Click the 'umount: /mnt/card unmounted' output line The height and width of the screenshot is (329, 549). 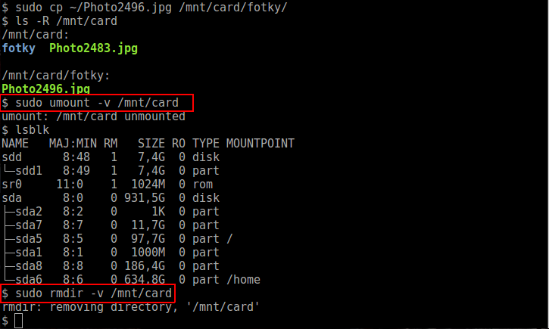(93, 116)
